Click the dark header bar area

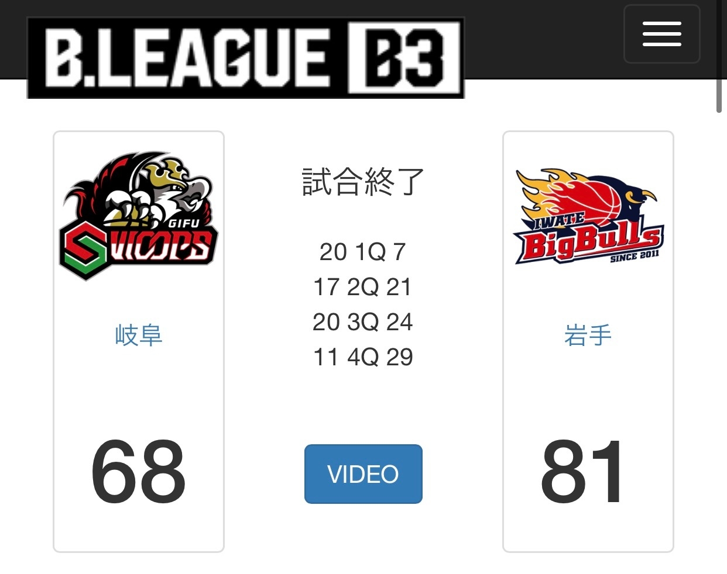click(x=544, y=39)
